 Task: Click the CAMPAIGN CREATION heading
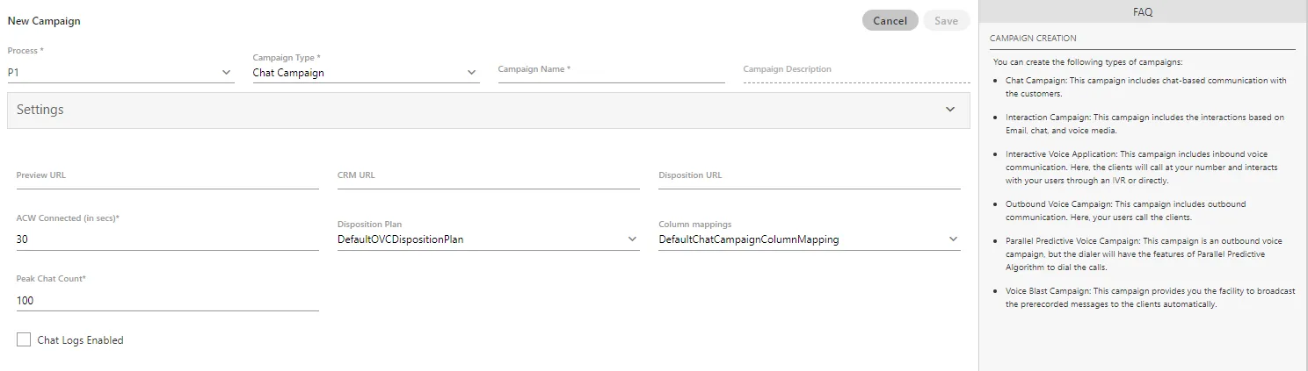point(1033,39)
